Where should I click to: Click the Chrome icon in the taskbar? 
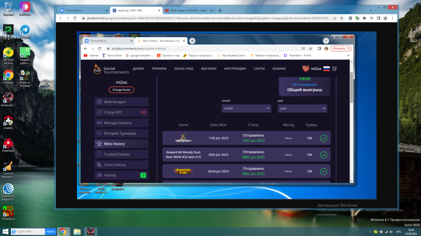(63, 231)
